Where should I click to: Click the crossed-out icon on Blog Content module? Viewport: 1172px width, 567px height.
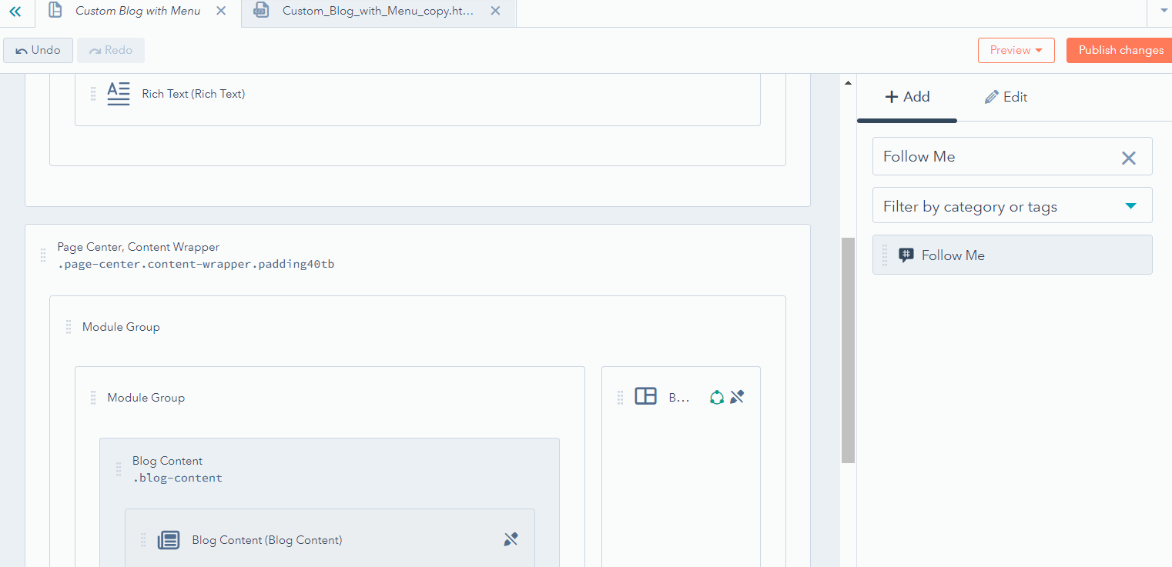511,539
